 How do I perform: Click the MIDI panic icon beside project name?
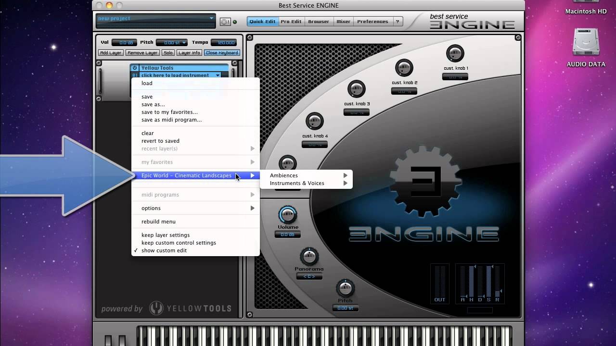[x=225, y=22]
